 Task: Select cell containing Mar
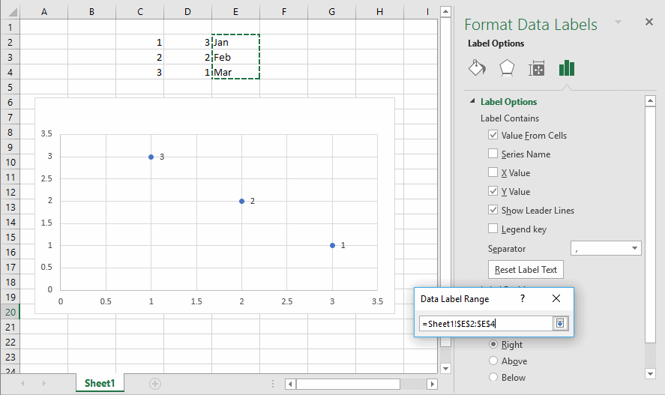[x=236, y=72]
